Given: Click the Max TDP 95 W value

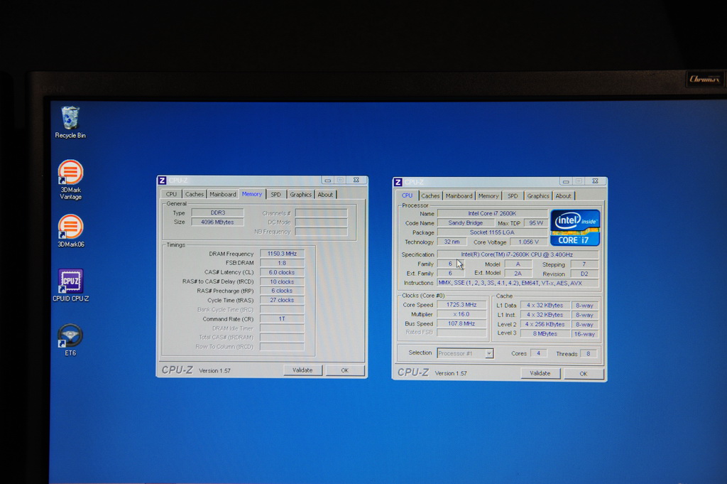Looking at the screenshot, I should tap(536, 223).
